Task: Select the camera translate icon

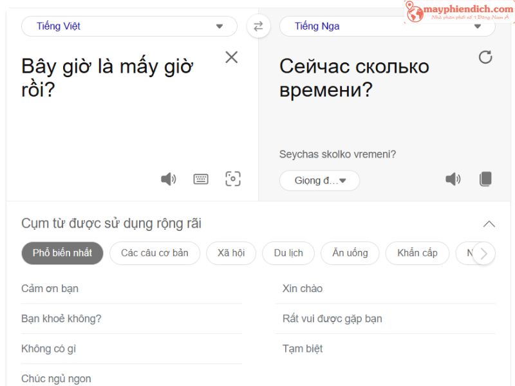Action: point(233,178)
